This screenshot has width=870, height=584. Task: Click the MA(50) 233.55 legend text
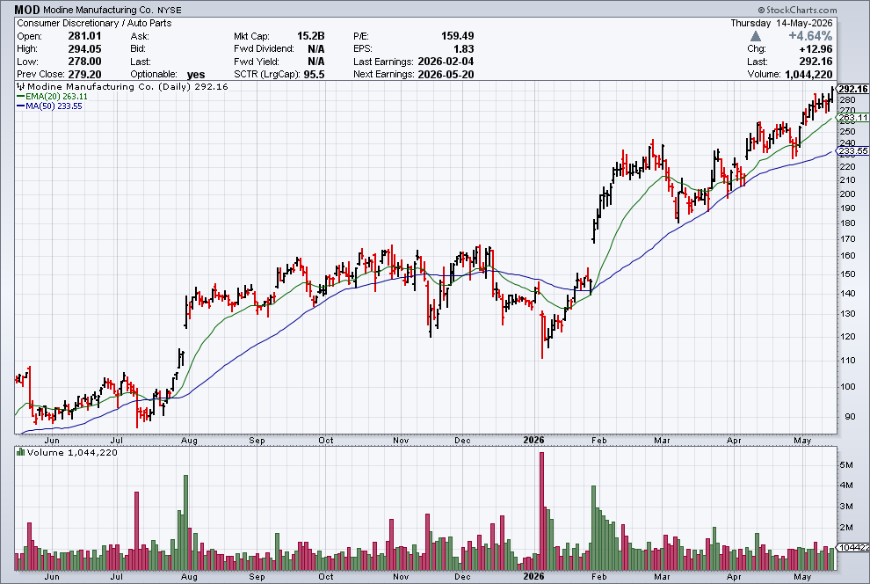point(54,106)
